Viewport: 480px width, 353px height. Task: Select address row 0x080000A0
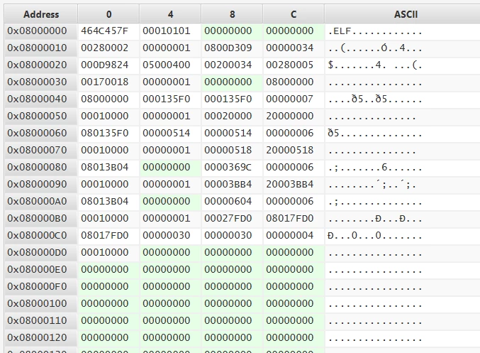click(37, 201)
